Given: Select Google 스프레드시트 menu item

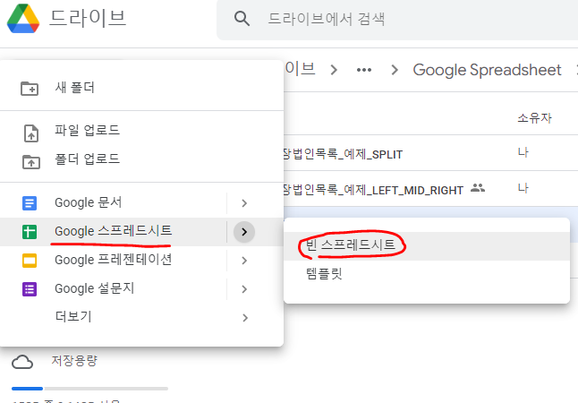Looking at the screenshot, I should click(113, 231).
